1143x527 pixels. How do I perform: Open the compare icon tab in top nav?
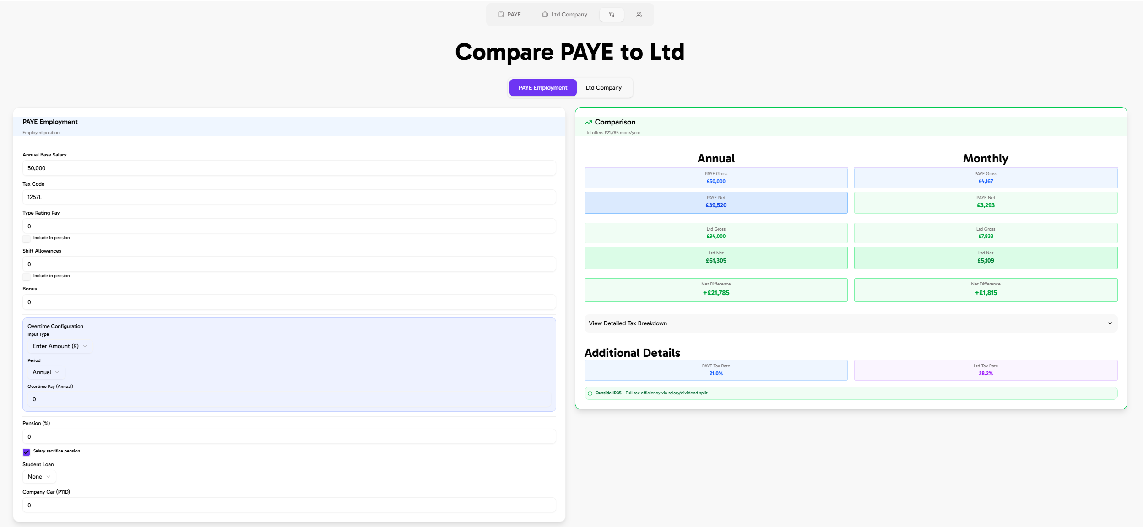pos(612,15)
